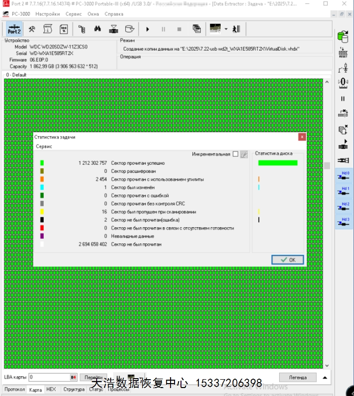Toggle the Hd 3 head button
This screenshot has width=354, height=396.
[343, 222]
